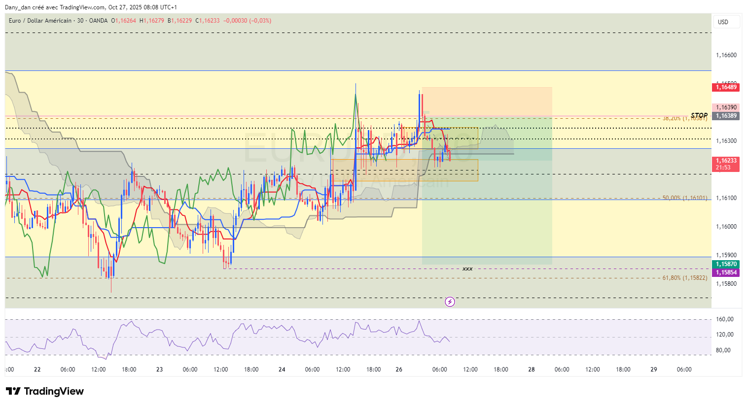This screenshot has height=406, width=747.
Task: Click the 1,16300 price axis label
Action: coord(726,141)
